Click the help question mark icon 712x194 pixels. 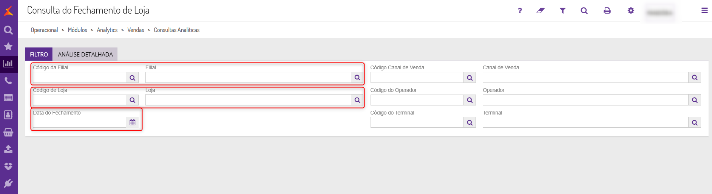click(x=520, y=11)
